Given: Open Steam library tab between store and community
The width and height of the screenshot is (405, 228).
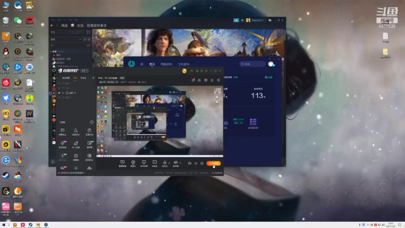Looking at the screenshot, I should coord(72,25).
